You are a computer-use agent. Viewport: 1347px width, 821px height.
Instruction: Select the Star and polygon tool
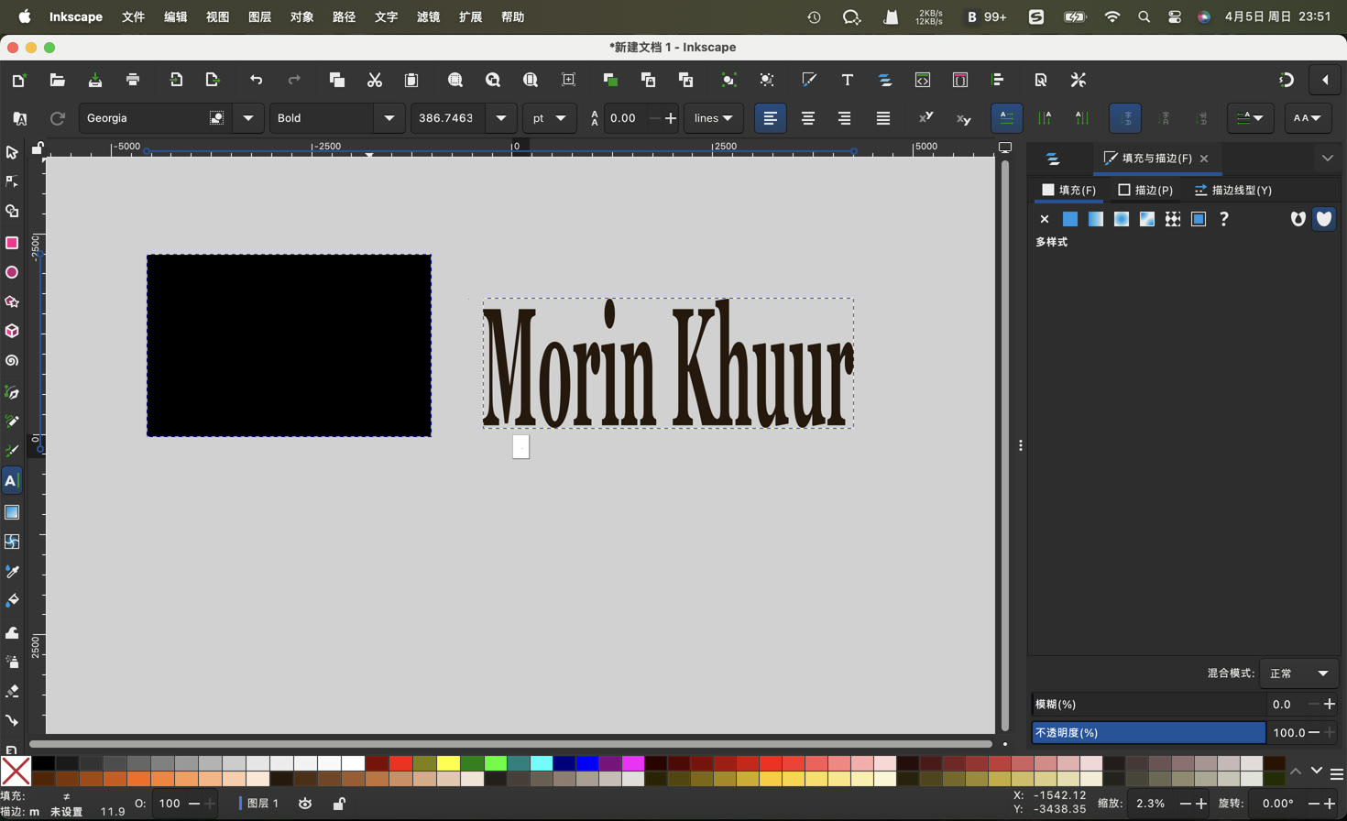(x=12, y=301)
